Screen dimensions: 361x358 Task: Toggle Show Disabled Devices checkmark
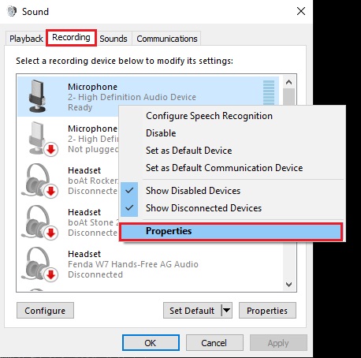[x=129, y=191]
